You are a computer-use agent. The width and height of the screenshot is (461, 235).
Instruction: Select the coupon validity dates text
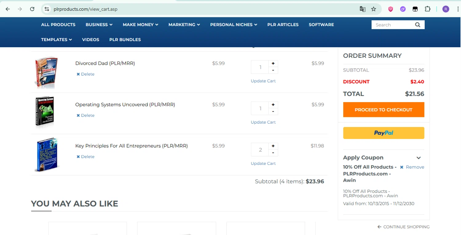click(x=379, y=204)
